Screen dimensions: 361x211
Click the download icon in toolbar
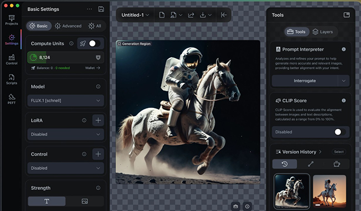click(203, 15)
